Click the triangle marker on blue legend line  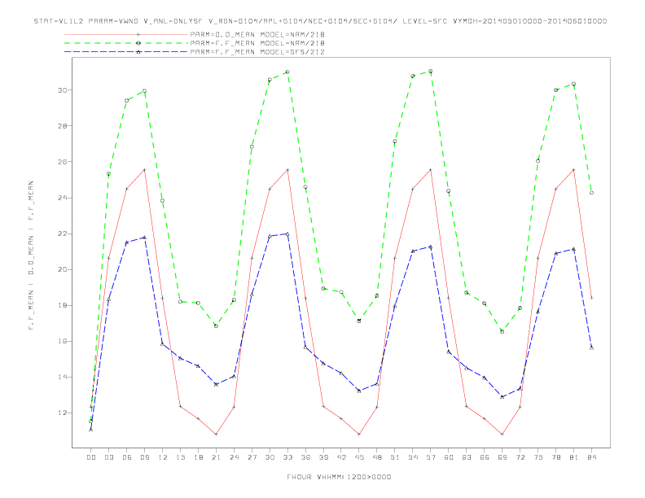[138, 52]
